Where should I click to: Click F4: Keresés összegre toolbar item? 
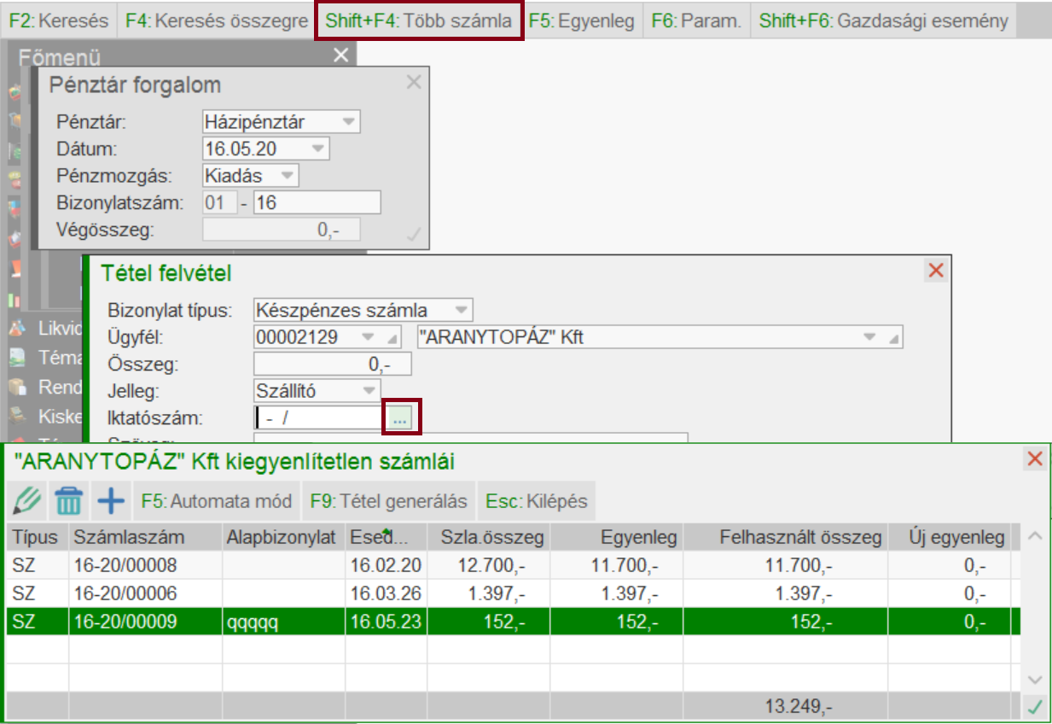(x=216, y=20)
